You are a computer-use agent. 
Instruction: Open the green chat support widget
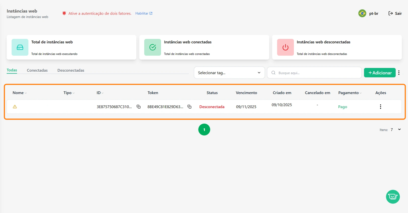393,197
